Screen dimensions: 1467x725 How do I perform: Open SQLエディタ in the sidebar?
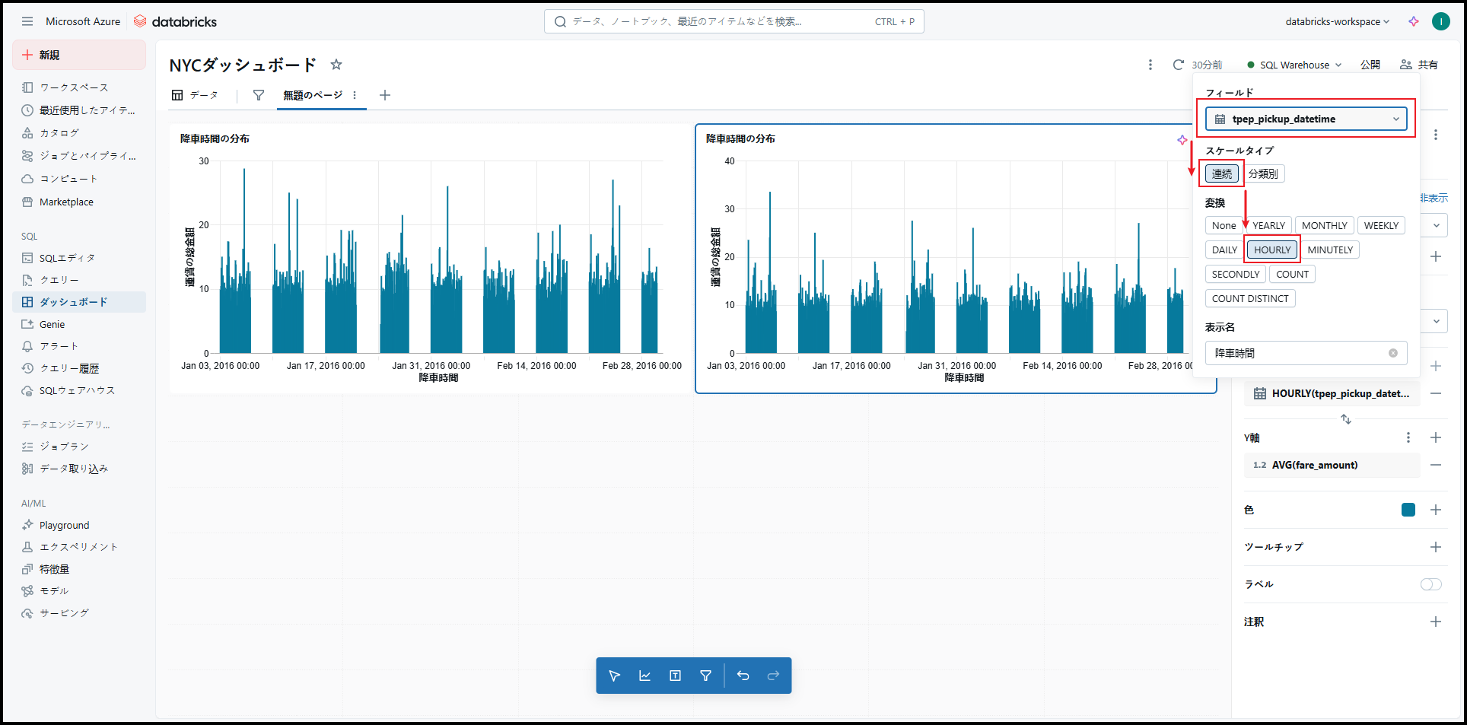click(x=67, y=258)
